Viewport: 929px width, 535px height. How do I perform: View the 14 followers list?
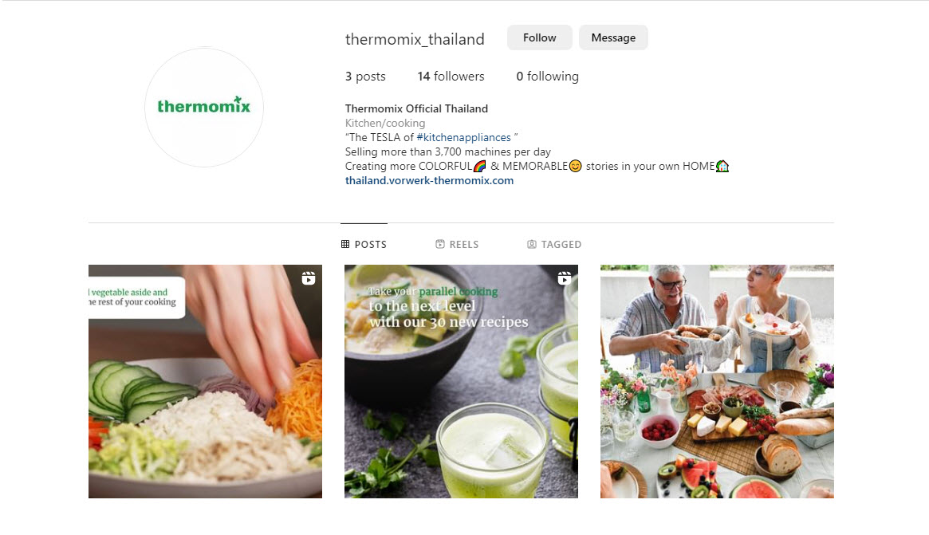(x=451, y=77)
